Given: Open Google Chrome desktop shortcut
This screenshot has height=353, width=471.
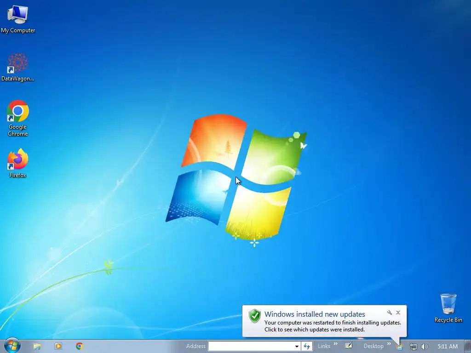Looking at the screenshot, I should pyautogui.click(x=18, y=118).
